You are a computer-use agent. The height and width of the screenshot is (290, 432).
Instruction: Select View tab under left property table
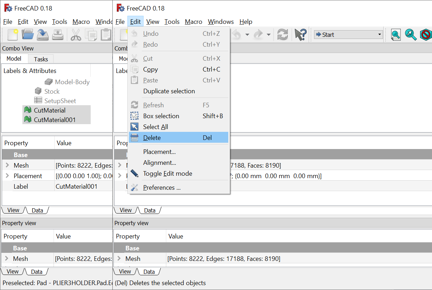coord(13,210)
